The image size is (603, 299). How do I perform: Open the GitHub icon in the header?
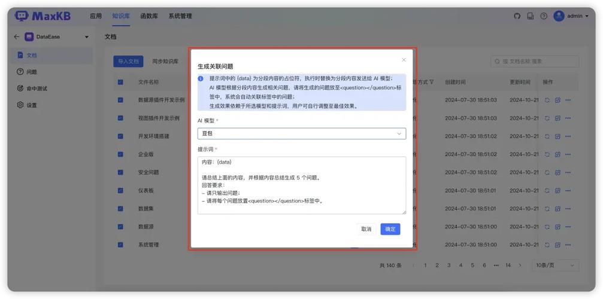tap(517, 16)
